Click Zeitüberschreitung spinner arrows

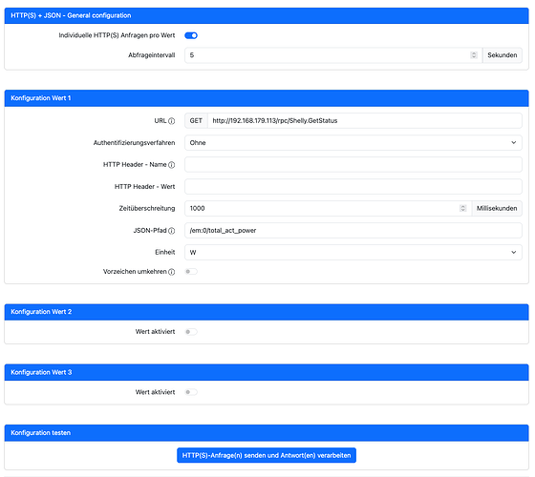click(x=462, y=208)
